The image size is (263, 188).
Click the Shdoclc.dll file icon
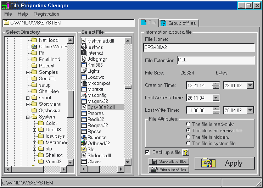(x=84, y=155)
